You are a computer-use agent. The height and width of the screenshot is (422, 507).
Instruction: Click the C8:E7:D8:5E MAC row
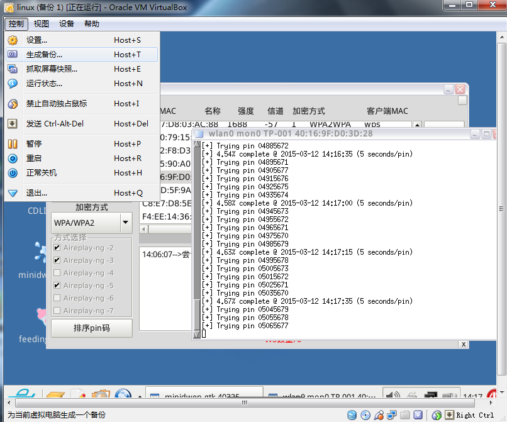click(x=166, y=203)
